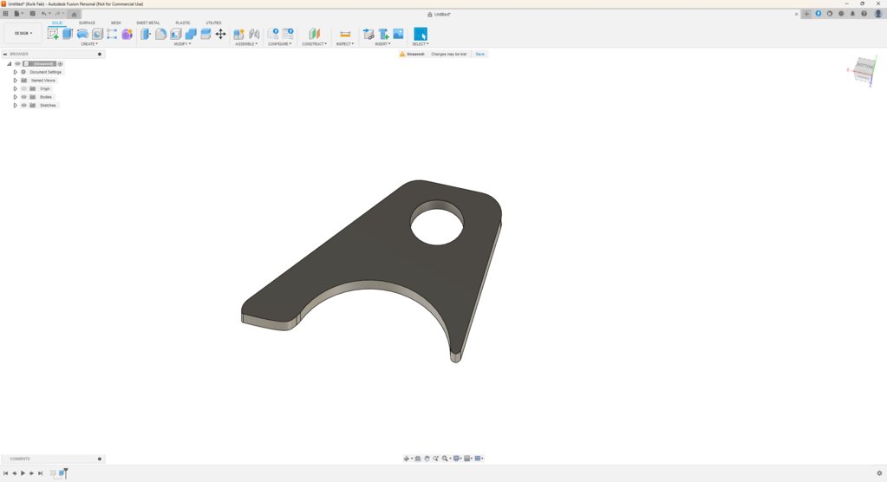The height and width of the screenshot is (482, 887).
Task: Open the Help question mark menu
Action: 864,14
